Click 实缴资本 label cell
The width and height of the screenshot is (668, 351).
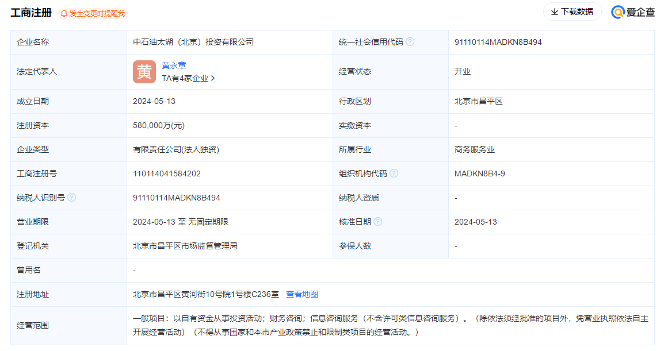(391, 125)
